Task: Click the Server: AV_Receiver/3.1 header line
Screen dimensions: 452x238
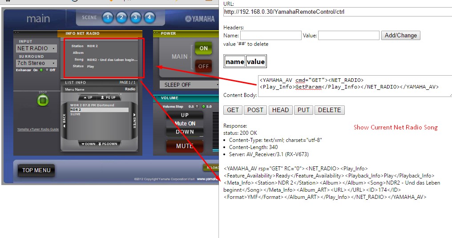Action: tap(269, 154)
